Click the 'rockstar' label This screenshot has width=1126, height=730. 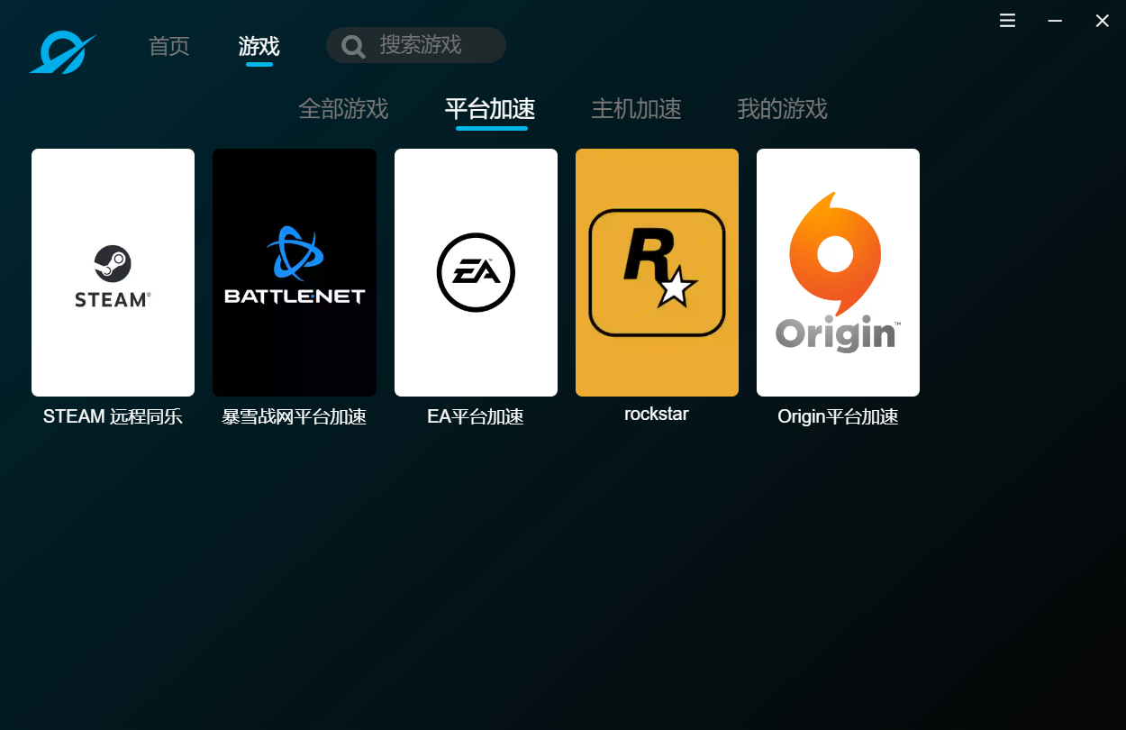657,415
